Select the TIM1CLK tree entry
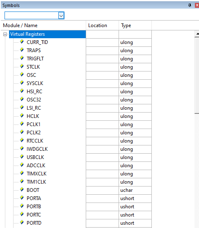Image resolution: width=199 pixels, height=228 pixels. pyautogui.click(x=37, y=182)
